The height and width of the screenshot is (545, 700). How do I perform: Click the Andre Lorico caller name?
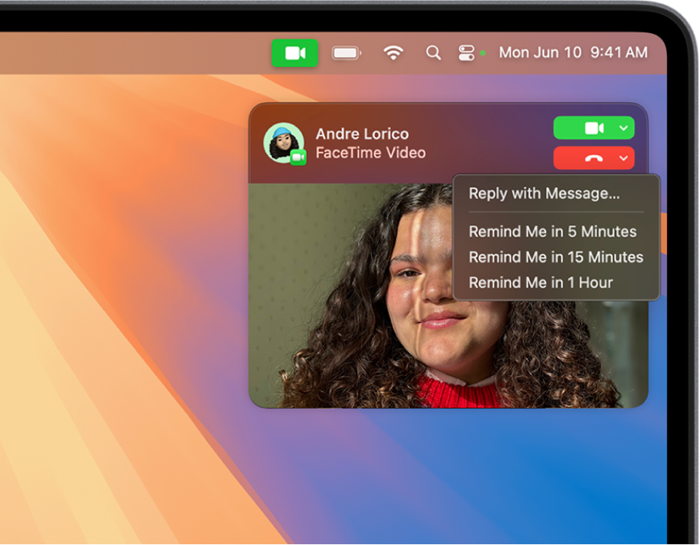361,134
